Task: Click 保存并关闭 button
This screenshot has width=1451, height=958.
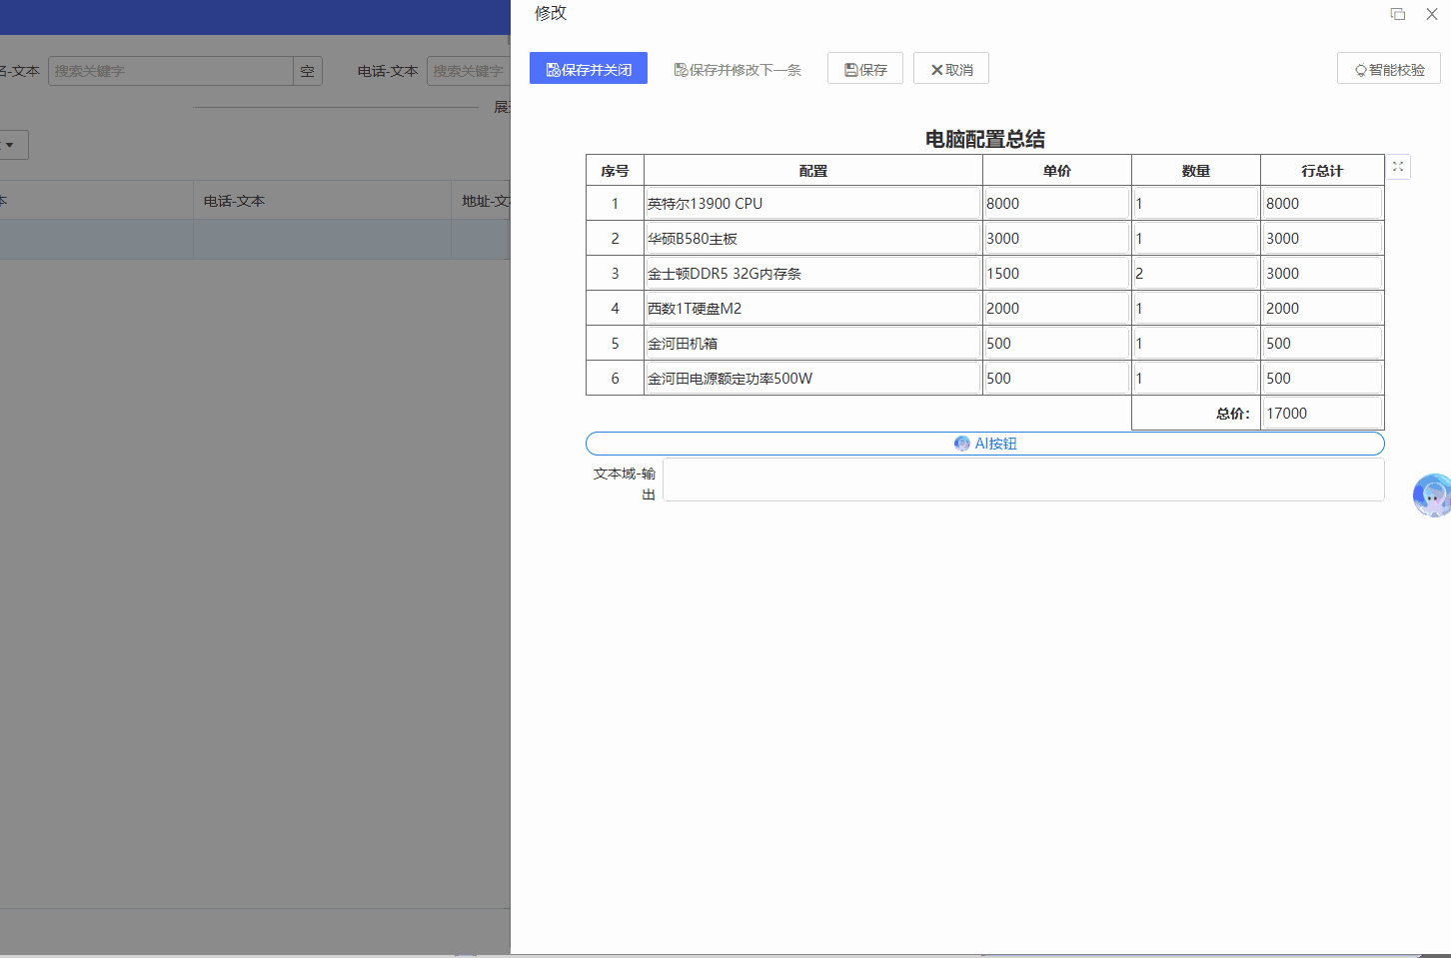Action: (589, 69)
